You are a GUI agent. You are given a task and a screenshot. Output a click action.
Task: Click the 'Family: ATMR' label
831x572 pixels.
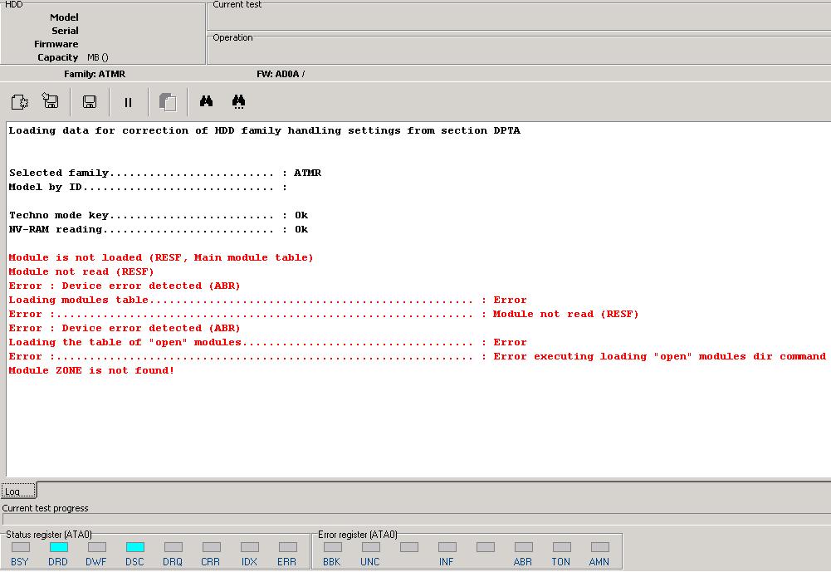pyautogui.click(x=95, y=74)
